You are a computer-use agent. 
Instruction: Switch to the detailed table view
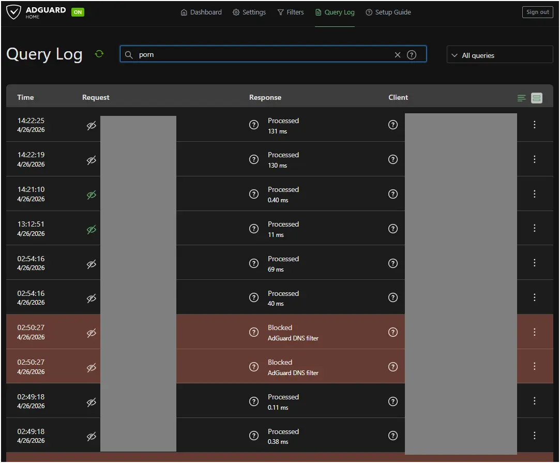536,98
